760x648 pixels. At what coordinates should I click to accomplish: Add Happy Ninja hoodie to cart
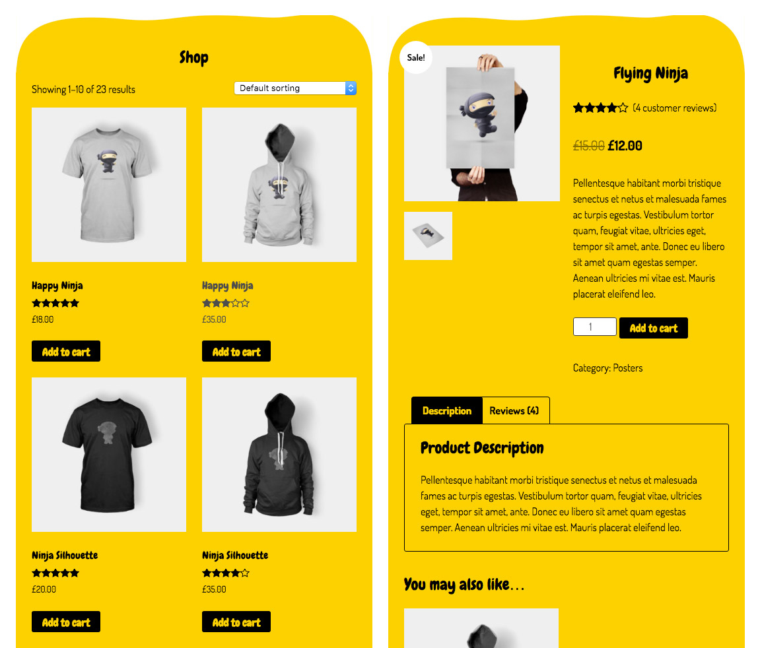(x=236, y=352)
